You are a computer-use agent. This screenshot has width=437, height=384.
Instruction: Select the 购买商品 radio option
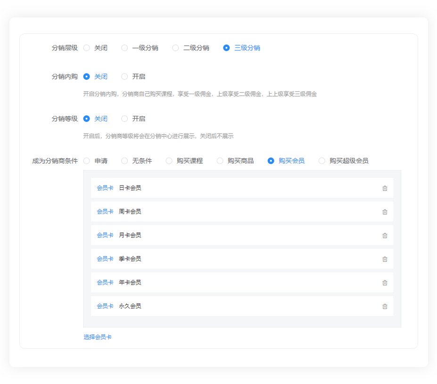click(x=220, y=161)
